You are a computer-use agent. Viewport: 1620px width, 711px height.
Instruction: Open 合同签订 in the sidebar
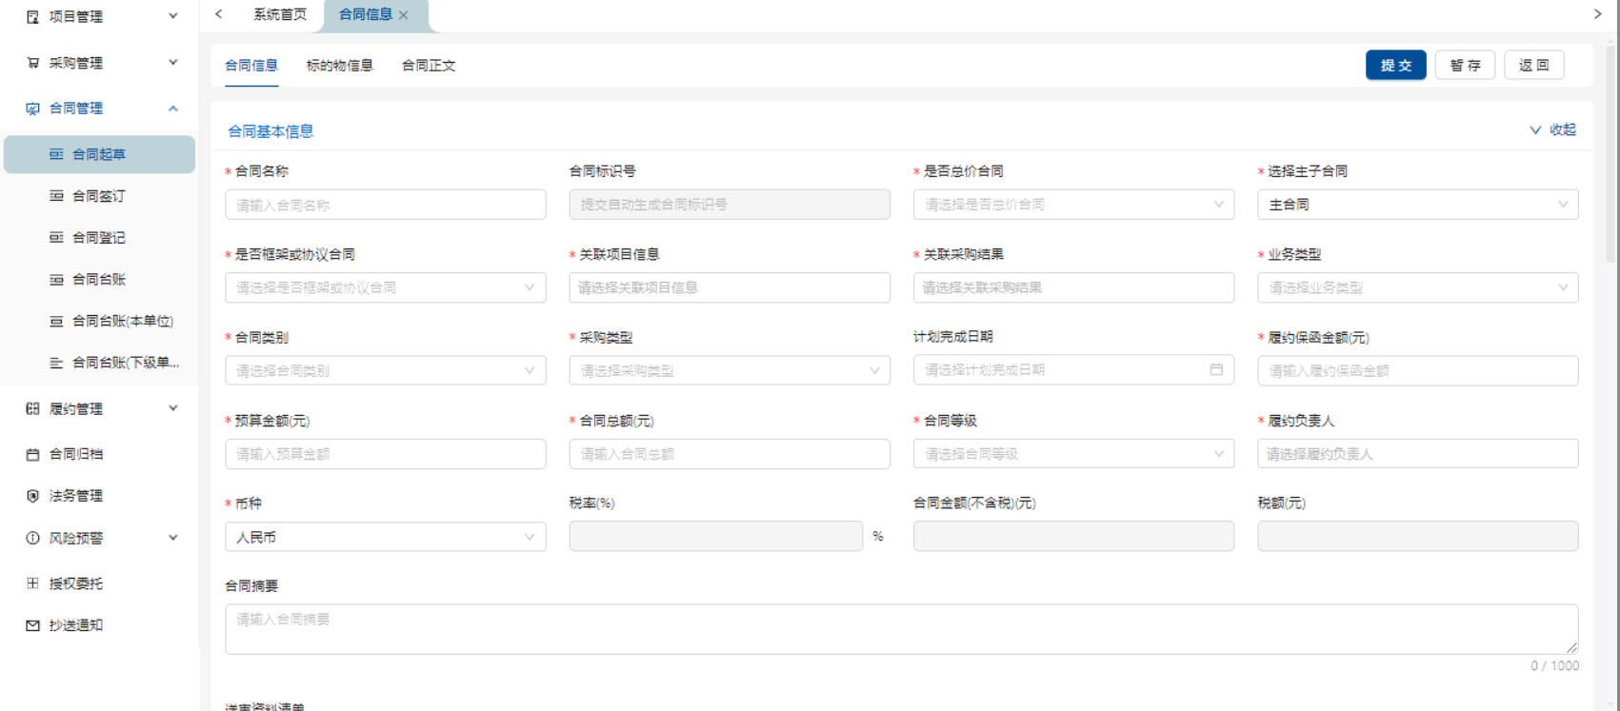(99, 196)
